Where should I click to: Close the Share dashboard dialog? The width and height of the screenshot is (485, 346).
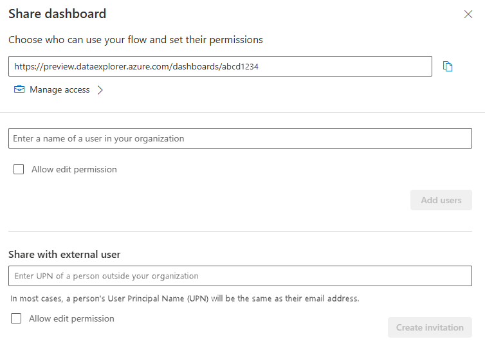click(468, 14)
